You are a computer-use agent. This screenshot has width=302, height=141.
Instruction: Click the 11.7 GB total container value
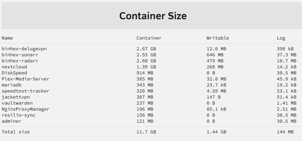click(146, 132)
